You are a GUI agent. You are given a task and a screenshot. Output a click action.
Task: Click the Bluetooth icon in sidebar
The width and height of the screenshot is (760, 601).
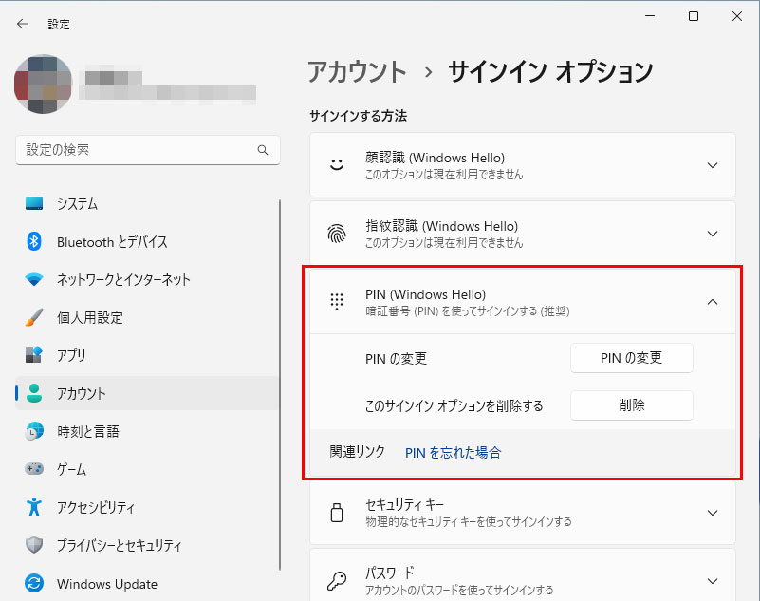pyautogui.click(x=34, y=241)
